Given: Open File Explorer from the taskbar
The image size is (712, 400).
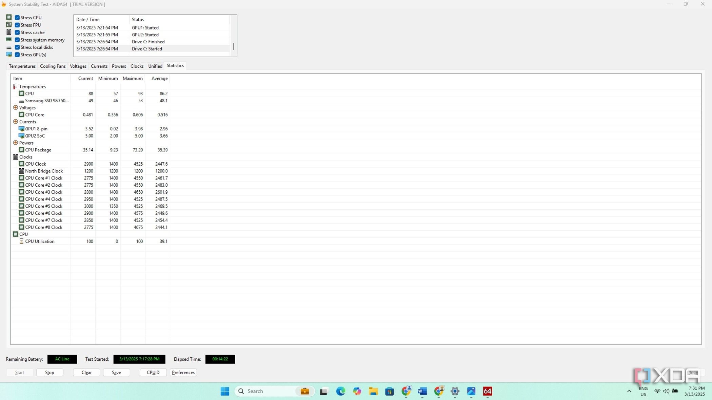Looking at the screenshot, I should tap(373, 391).
